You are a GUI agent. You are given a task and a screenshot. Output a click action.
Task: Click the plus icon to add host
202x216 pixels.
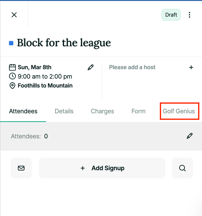click(x=191, y=67)
